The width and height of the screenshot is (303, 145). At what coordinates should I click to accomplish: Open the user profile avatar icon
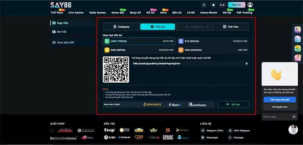[x=250, y=5]
